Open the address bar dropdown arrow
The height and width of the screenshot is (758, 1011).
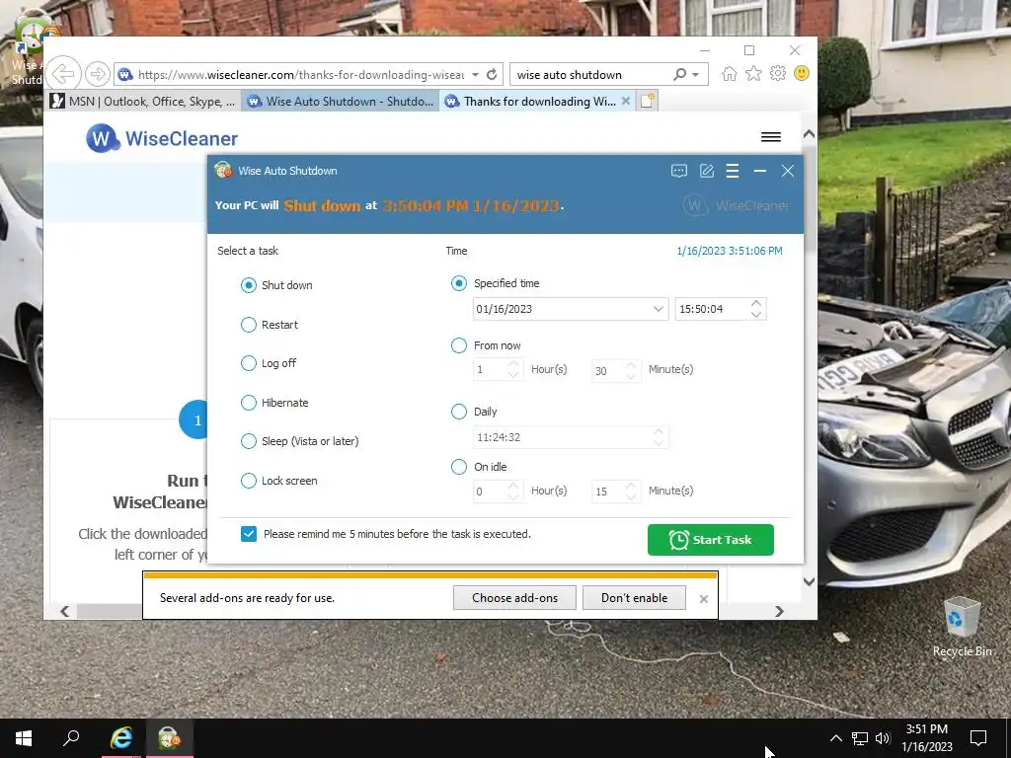[x=475, y=74]
